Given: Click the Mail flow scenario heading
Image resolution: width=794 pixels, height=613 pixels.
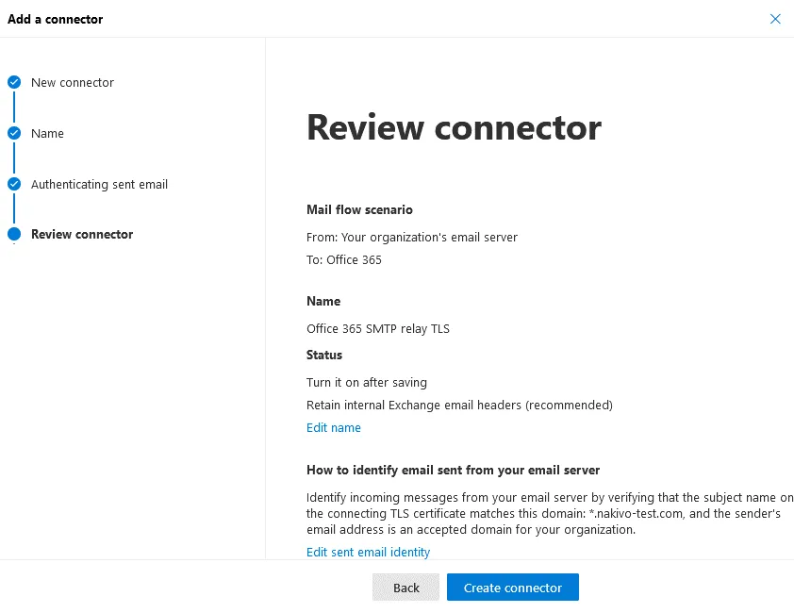Looking at the screenshot, I should (359, 210).
